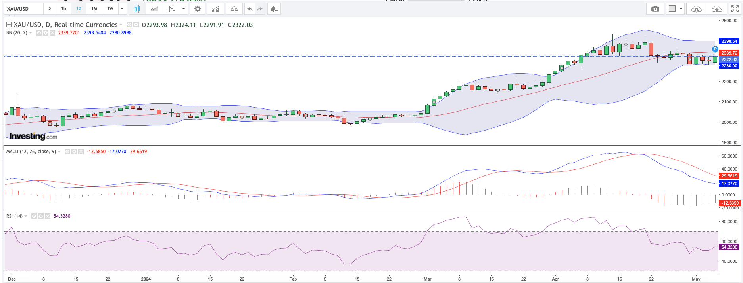Select candlestick chart type
This screenshot has height=283, width=743.
[x=137, y=9]
